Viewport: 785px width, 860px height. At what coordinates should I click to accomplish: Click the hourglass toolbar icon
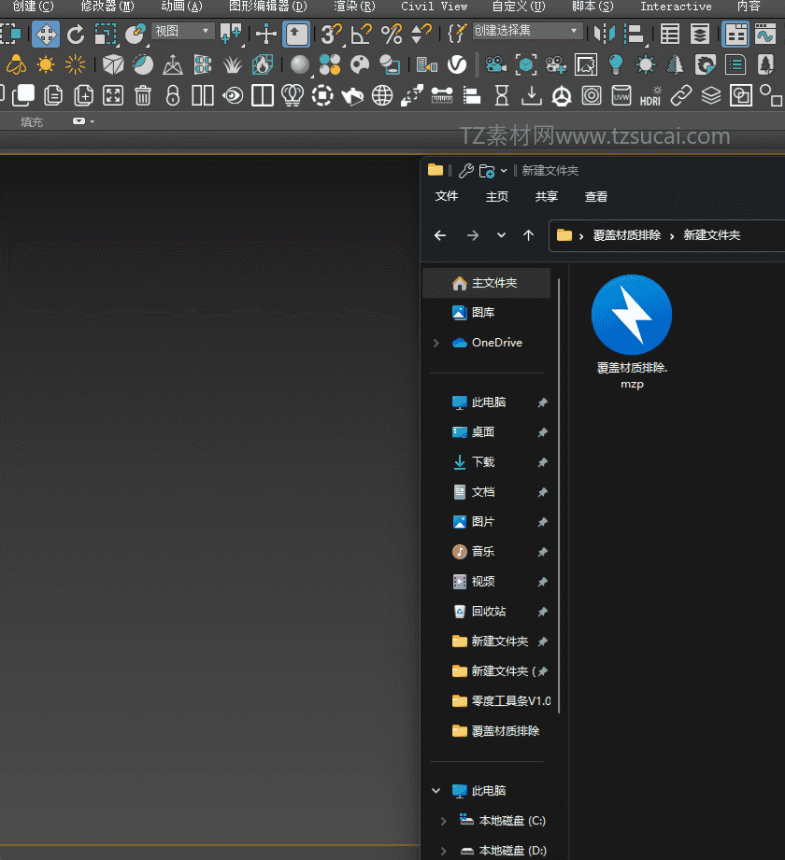(502, 95)
